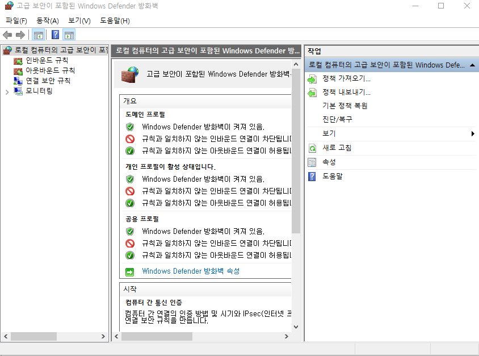Click the Help question mark toolbar icon
This screenshot has width=479, height=356.
(x=54, y=34)
